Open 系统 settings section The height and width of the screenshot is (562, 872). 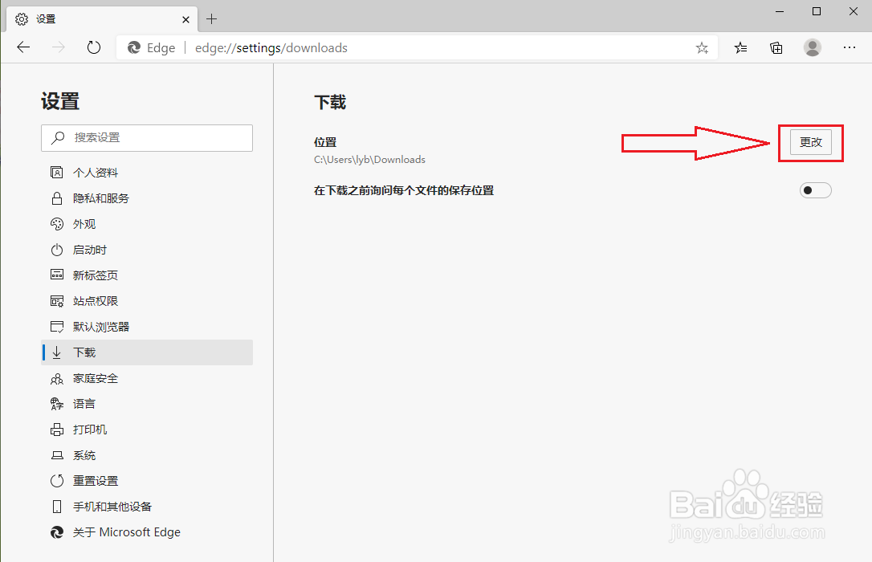147,455
